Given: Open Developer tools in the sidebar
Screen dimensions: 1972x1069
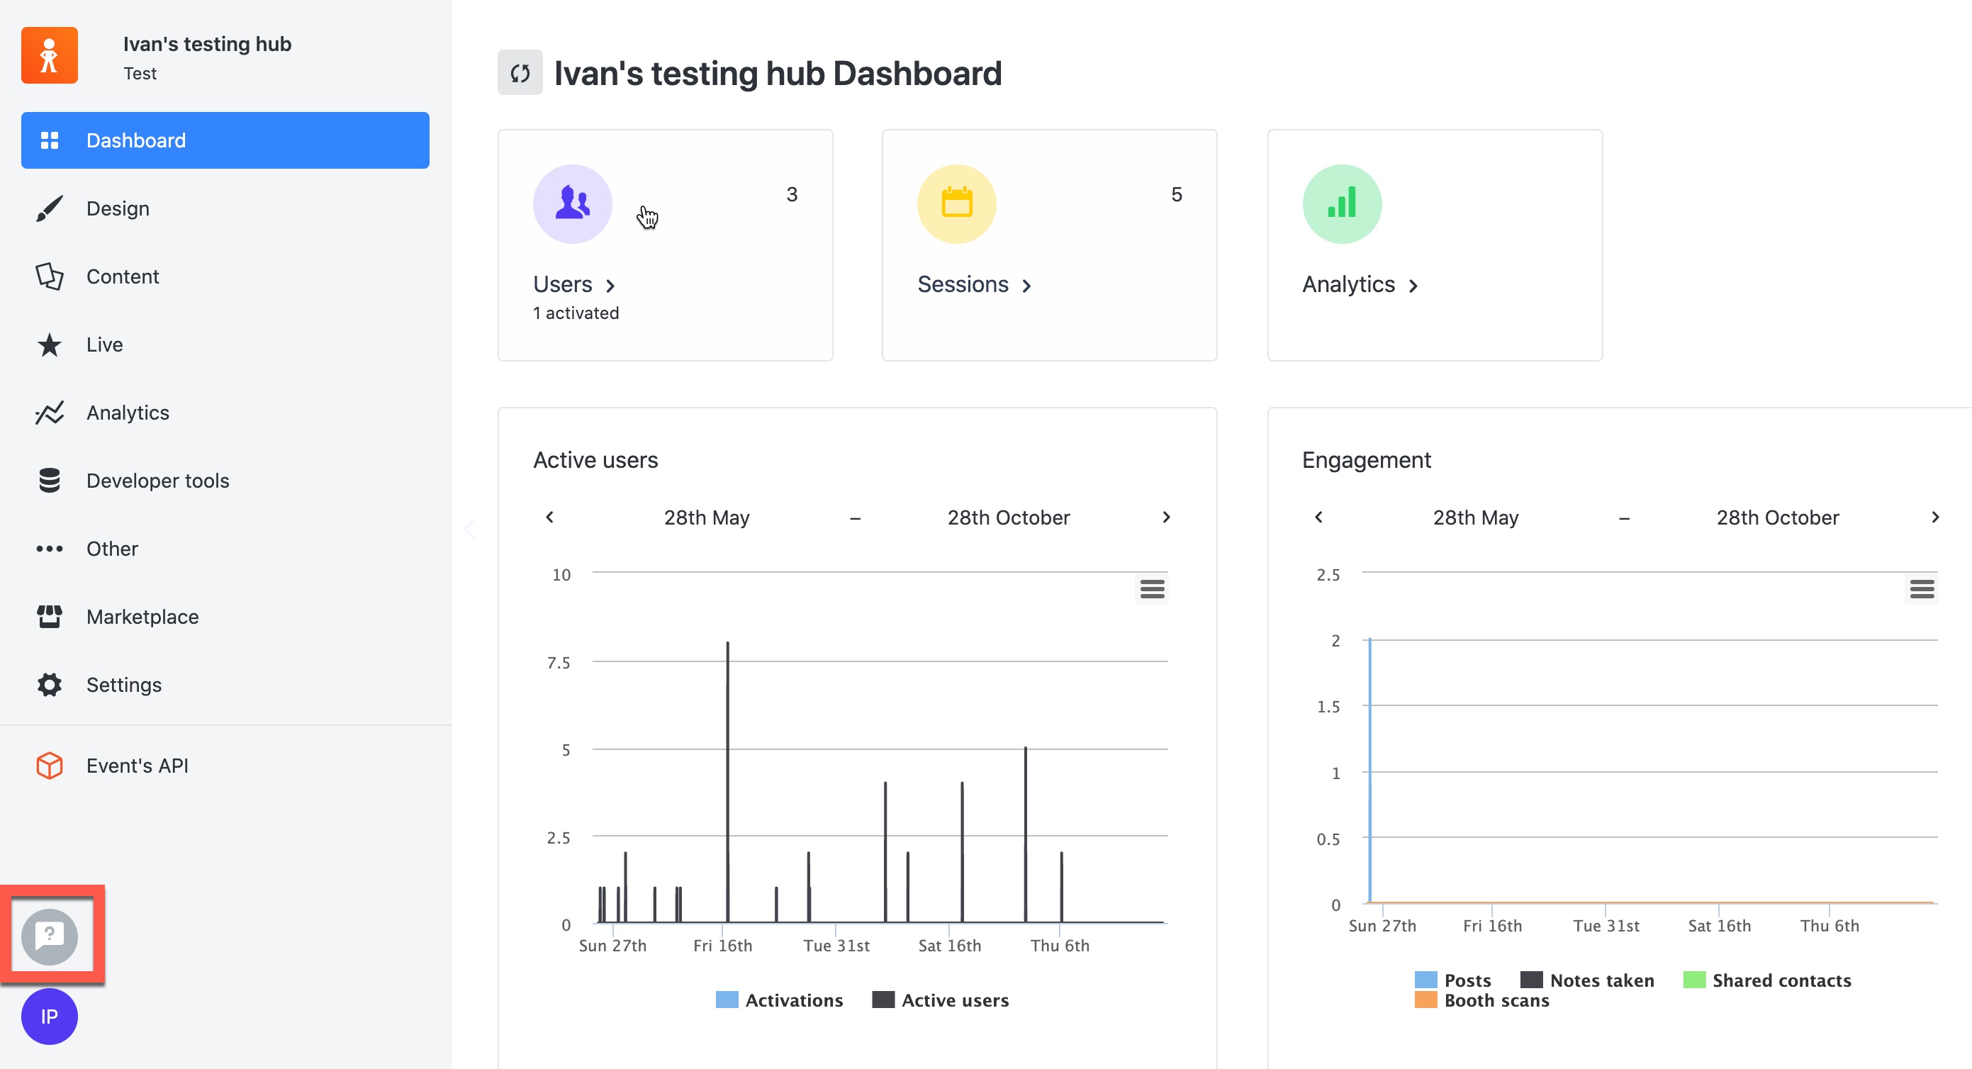Looking at the screenshot, I should (x=157, y=480).
